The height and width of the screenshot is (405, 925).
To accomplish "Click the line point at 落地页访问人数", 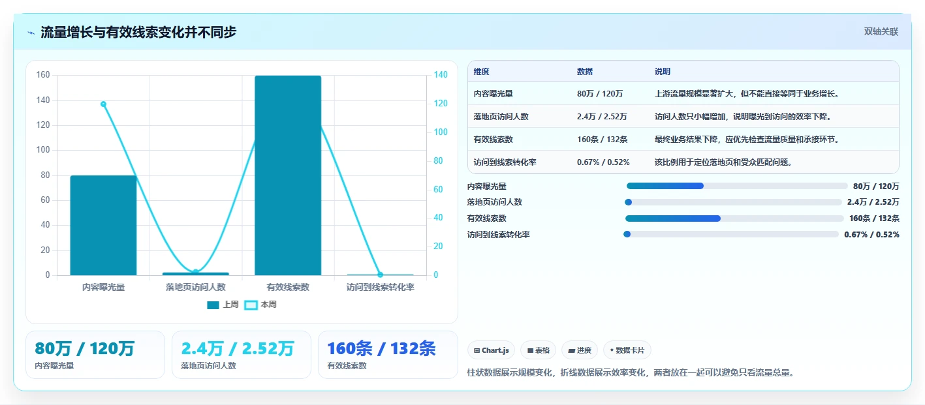I will coord(195,272).
